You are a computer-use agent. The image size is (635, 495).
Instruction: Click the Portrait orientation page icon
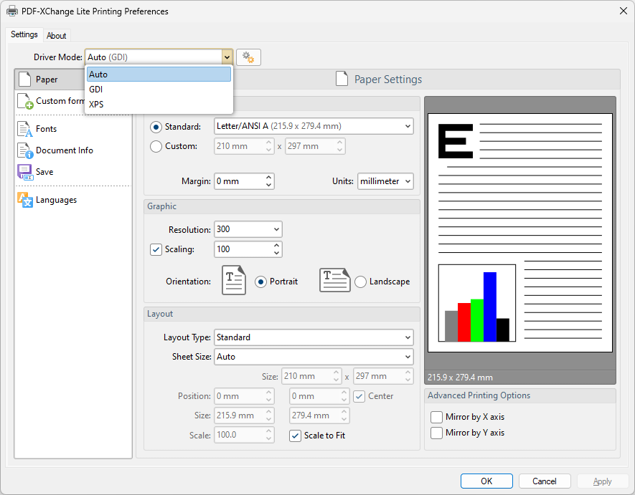click(x=234, y=280)
